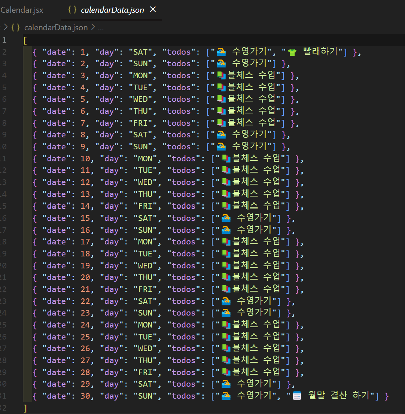Click the books emoji on date 28 line
The width and height of the screenshot is (405, 414).
[x=226, y=372]
